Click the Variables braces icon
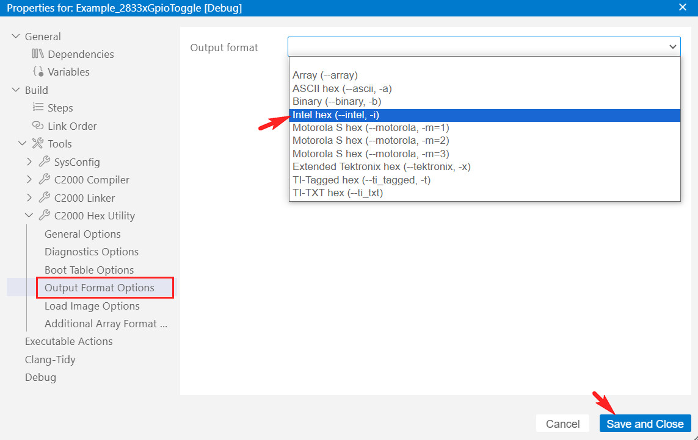The height and width of the screenshot is (440, 698). (38, 71)
